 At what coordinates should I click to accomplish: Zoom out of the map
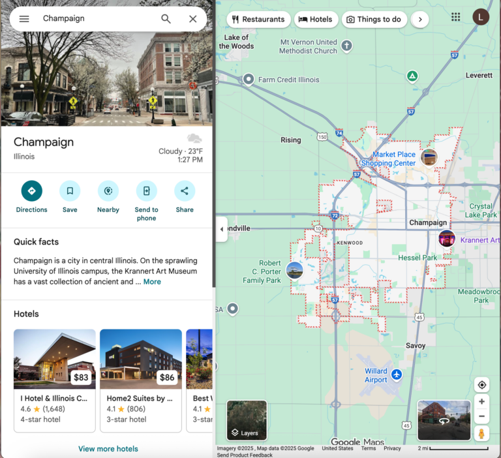481,417
